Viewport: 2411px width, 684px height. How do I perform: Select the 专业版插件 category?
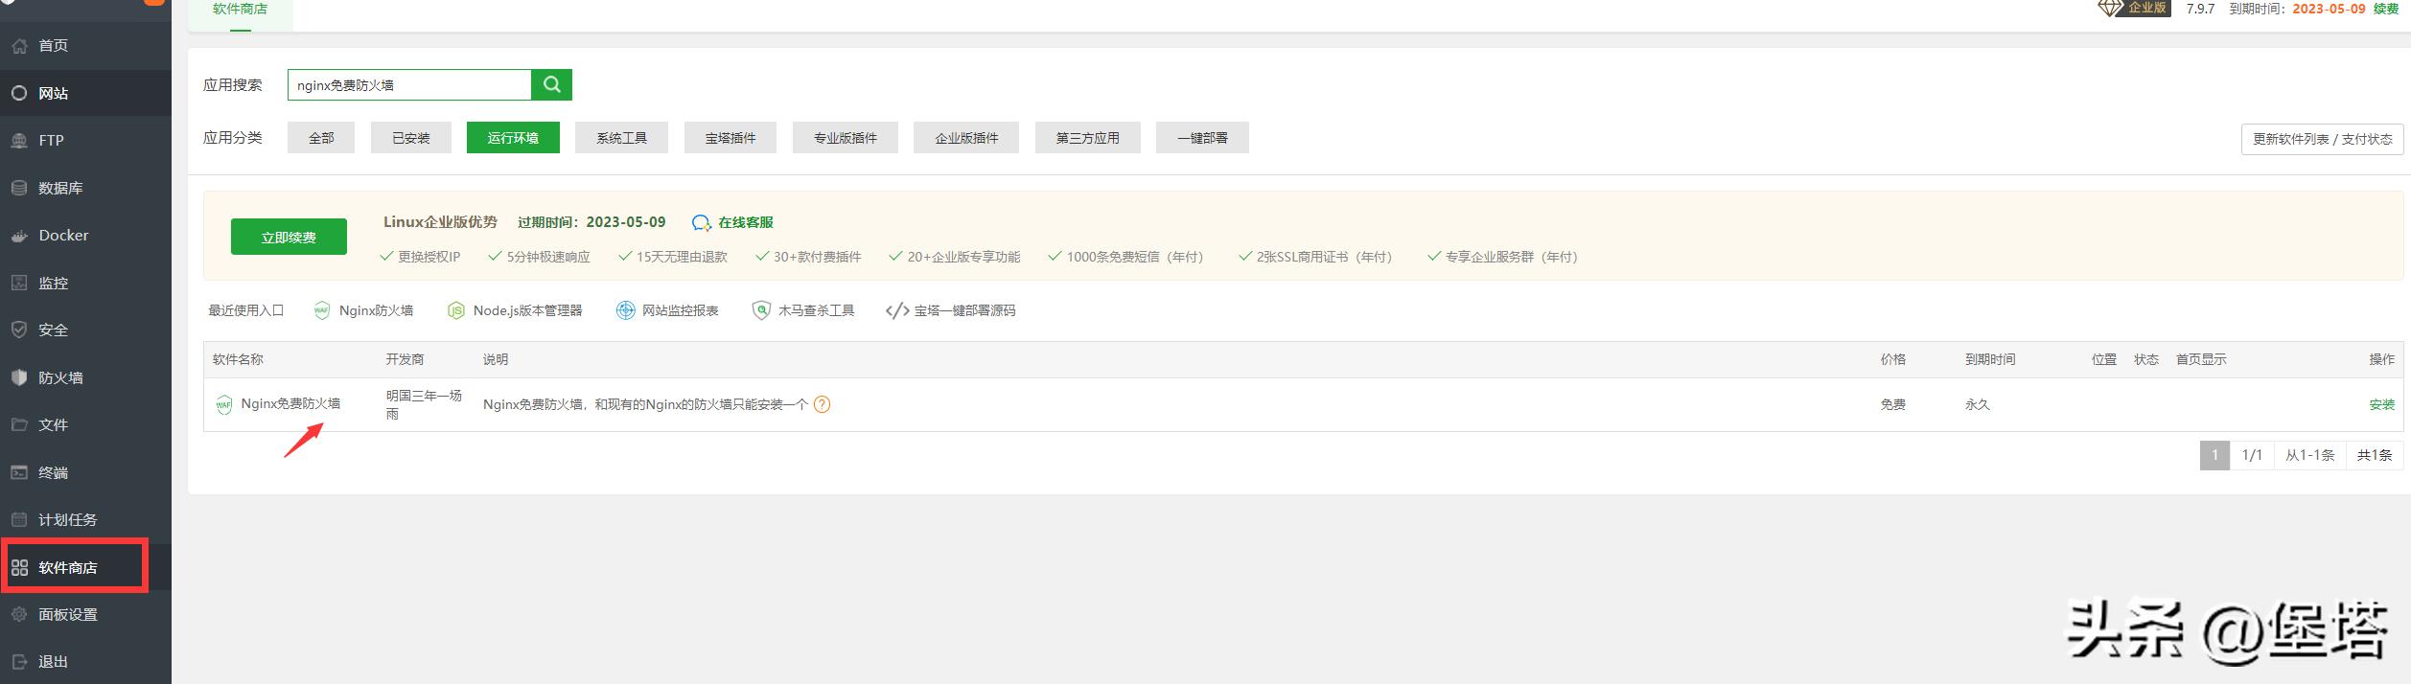pyautogui.click(x=846, y=138)
